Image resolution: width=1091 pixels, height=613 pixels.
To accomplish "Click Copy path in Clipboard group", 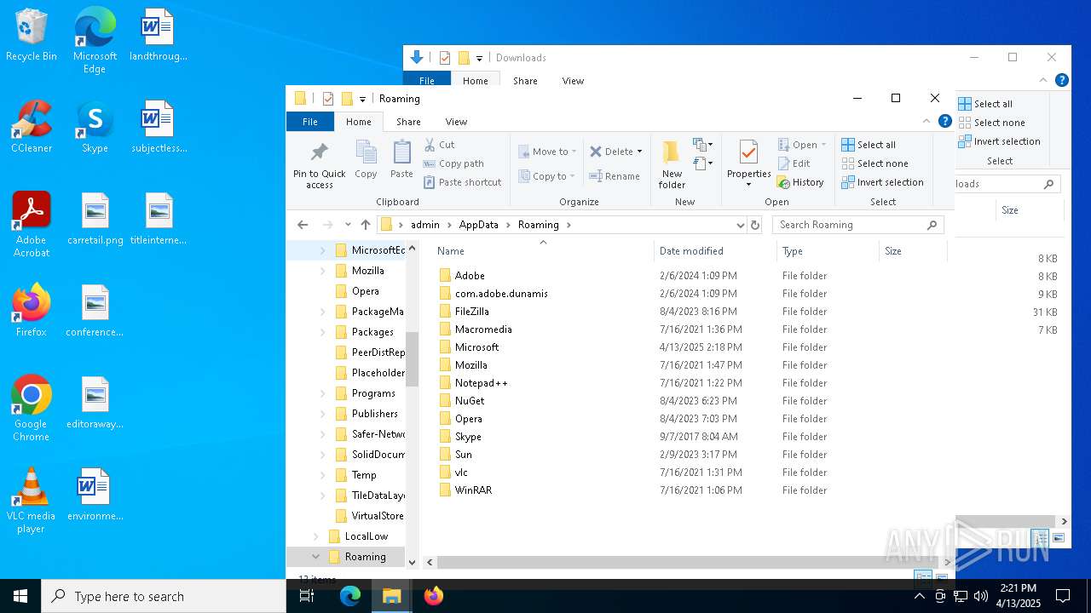I will (454, 163).
